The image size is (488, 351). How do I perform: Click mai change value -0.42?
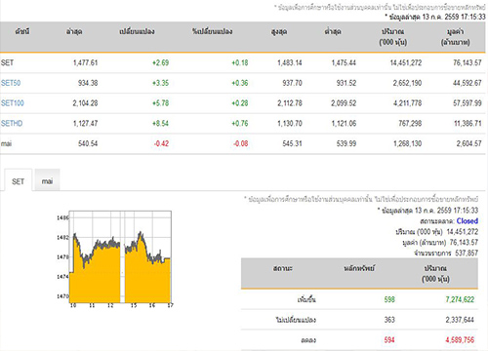click(x=161, y=143)
